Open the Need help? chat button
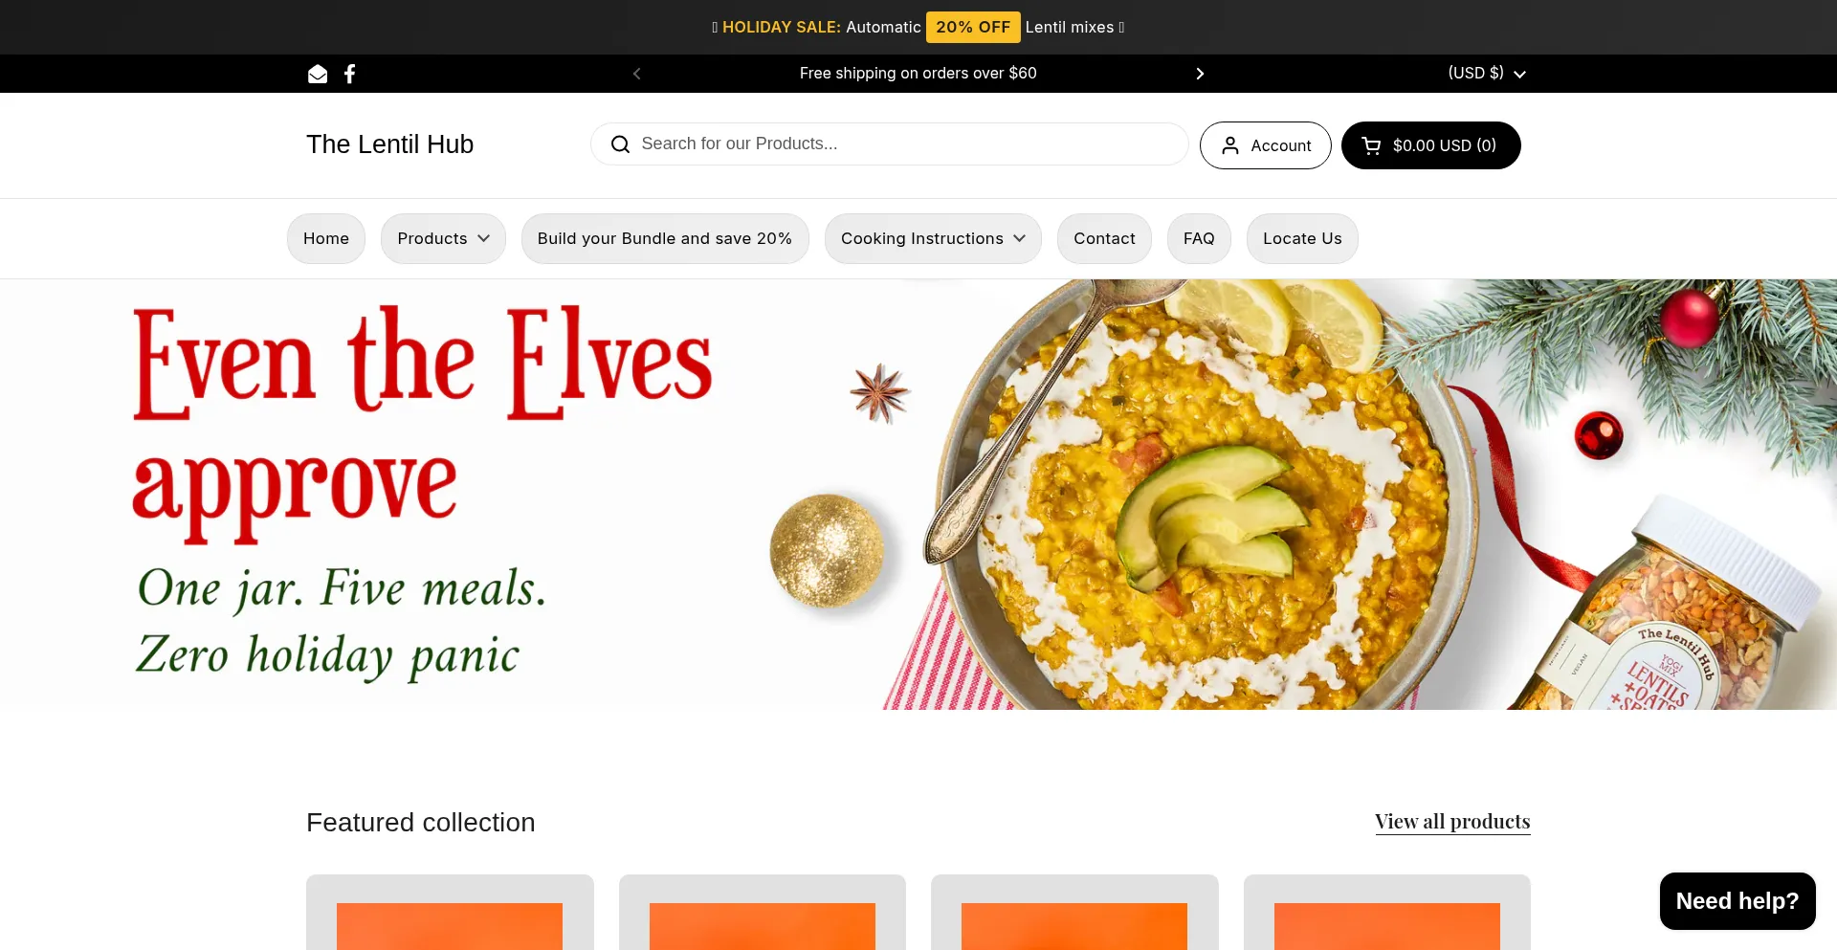Screen dimensions: 1837x950 click(1737, 901)
